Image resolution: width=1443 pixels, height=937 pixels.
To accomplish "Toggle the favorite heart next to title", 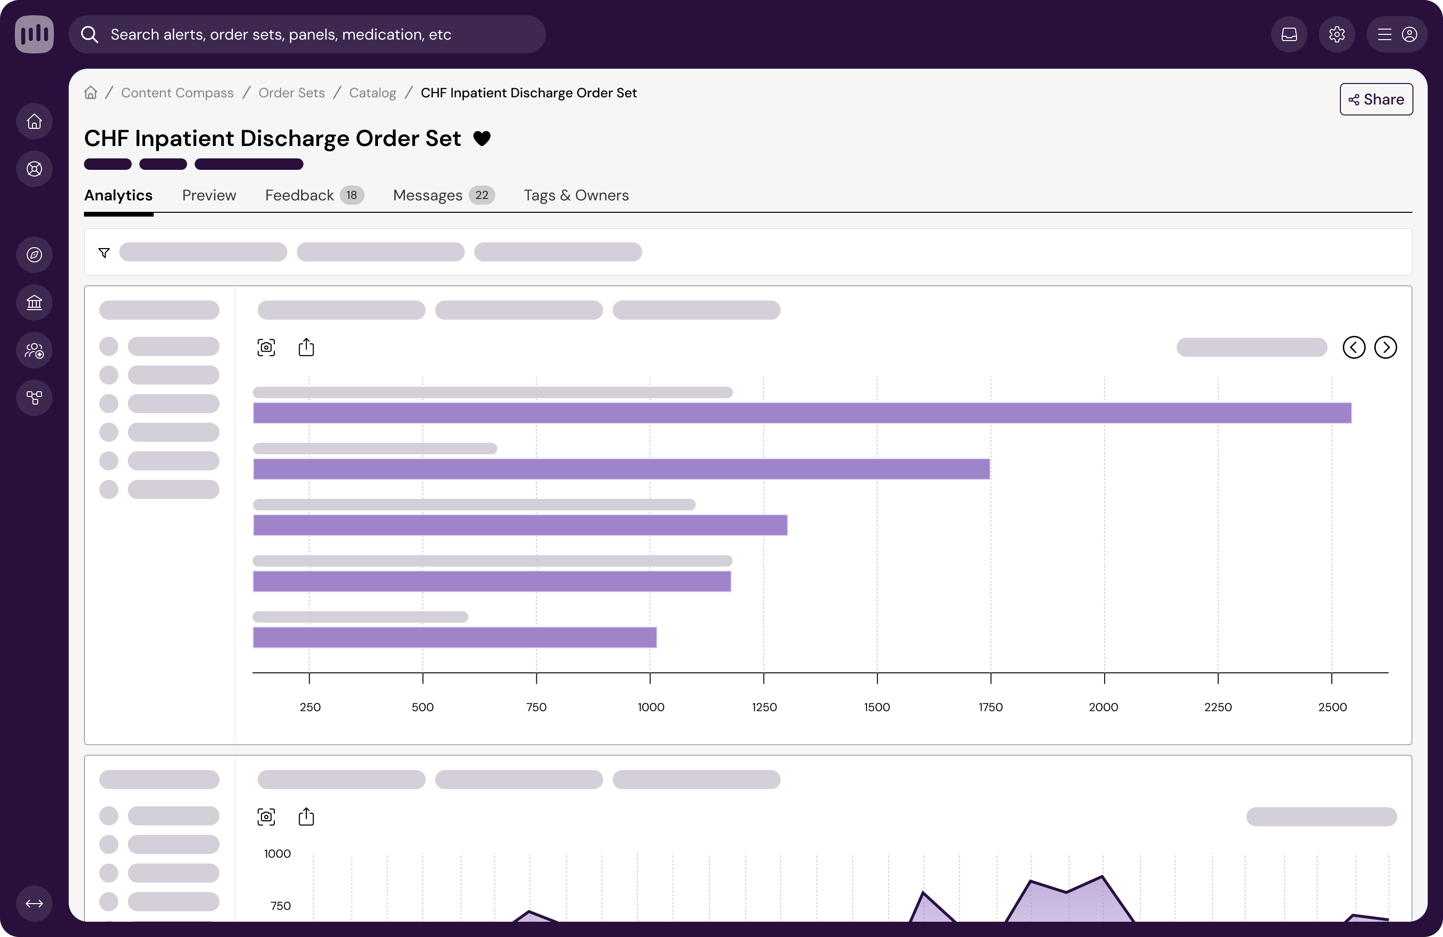I will (x=482, y=139).
